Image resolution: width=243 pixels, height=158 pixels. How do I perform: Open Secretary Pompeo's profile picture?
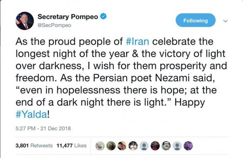pyautogui.click(x=25, y=21)
